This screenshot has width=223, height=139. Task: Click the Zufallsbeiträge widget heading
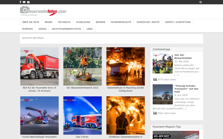pyautogui.click(x=161, y=49)
